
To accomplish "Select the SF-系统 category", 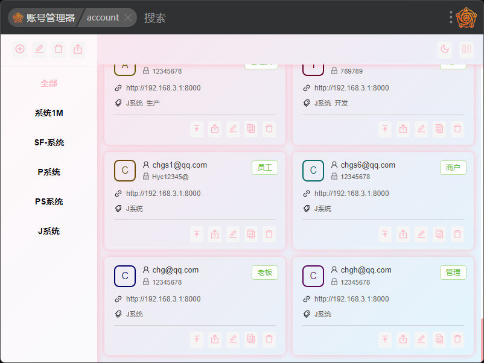I will pos(49,142).
